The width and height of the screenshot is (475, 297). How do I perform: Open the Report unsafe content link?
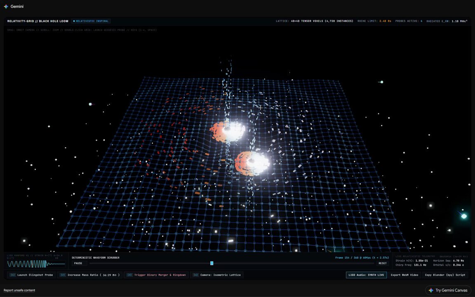pyautogui.click(x=19, y=290)
